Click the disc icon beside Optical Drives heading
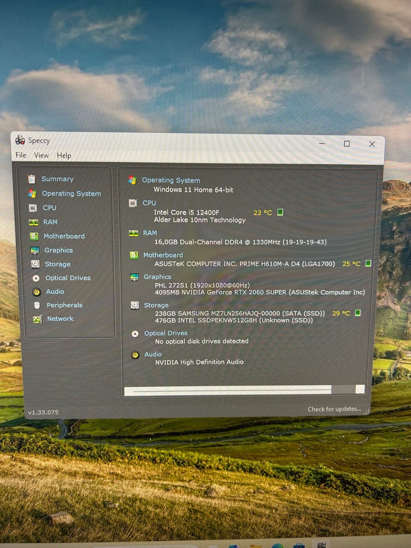The image size is (411, 548). point(135,334)
